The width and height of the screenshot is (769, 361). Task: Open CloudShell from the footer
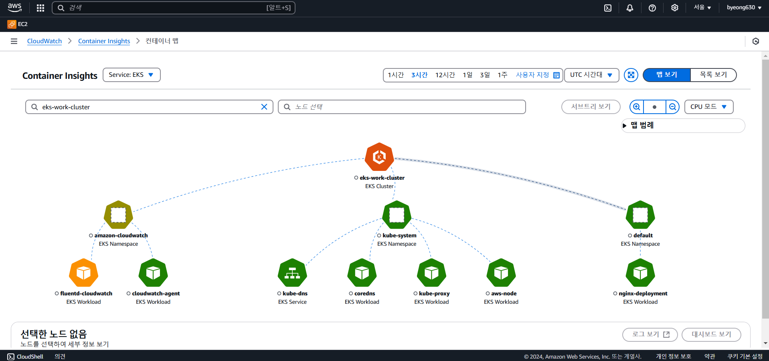(x=25, y=357)
